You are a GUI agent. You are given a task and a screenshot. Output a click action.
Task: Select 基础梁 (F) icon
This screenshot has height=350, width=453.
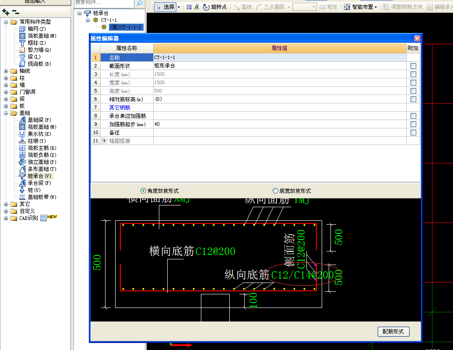[x=22, y=120]
